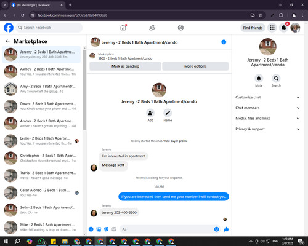Open a new browser tab
This screenshot has width=308, height=246.
tap(70, 5)
